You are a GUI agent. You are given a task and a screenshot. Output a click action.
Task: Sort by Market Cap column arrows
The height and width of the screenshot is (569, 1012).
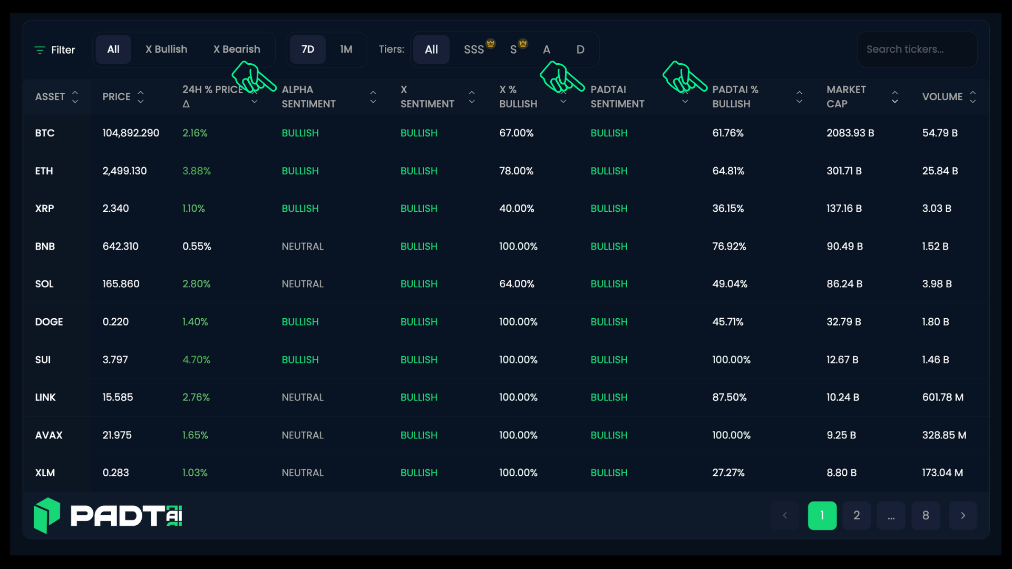[894, 96]
